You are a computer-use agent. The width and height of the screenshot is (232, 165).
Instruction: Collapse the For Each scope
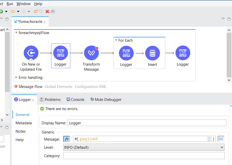[116, 40]
